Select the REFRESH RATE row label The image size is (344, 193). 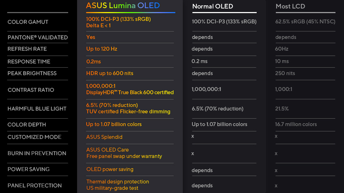pos(27,49)
